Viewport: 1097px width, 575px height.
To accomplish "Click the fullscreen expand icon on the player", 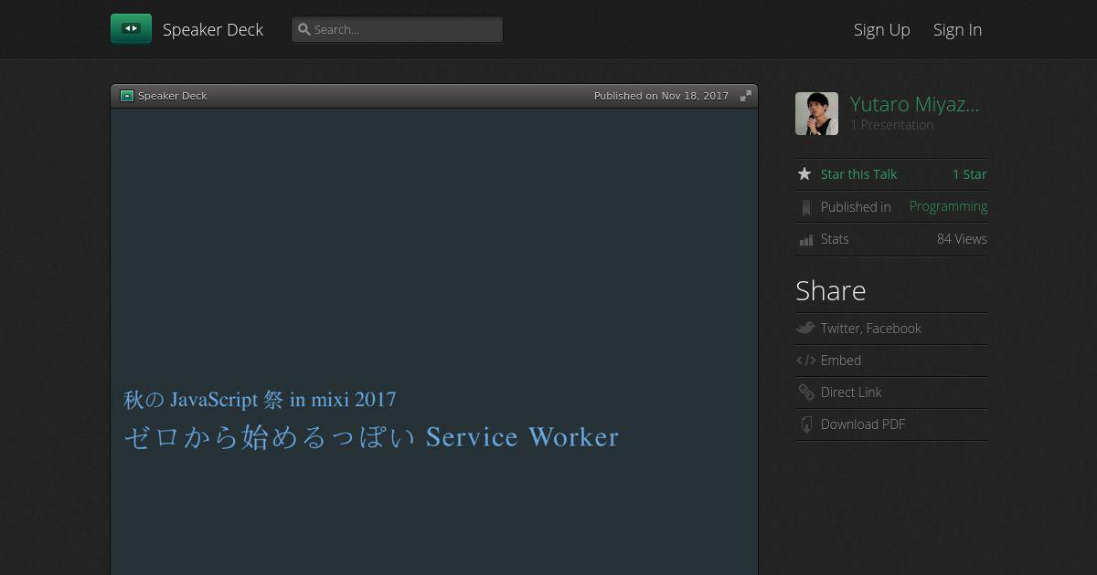I will (746, 96).
